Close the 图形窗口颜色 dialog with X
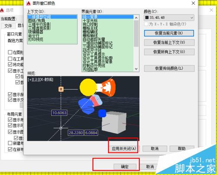 point(193,3)
